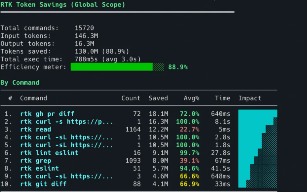307x192 pixels.
Task: Select the rtk lint eslint command
Action: [x=49, y=153]
